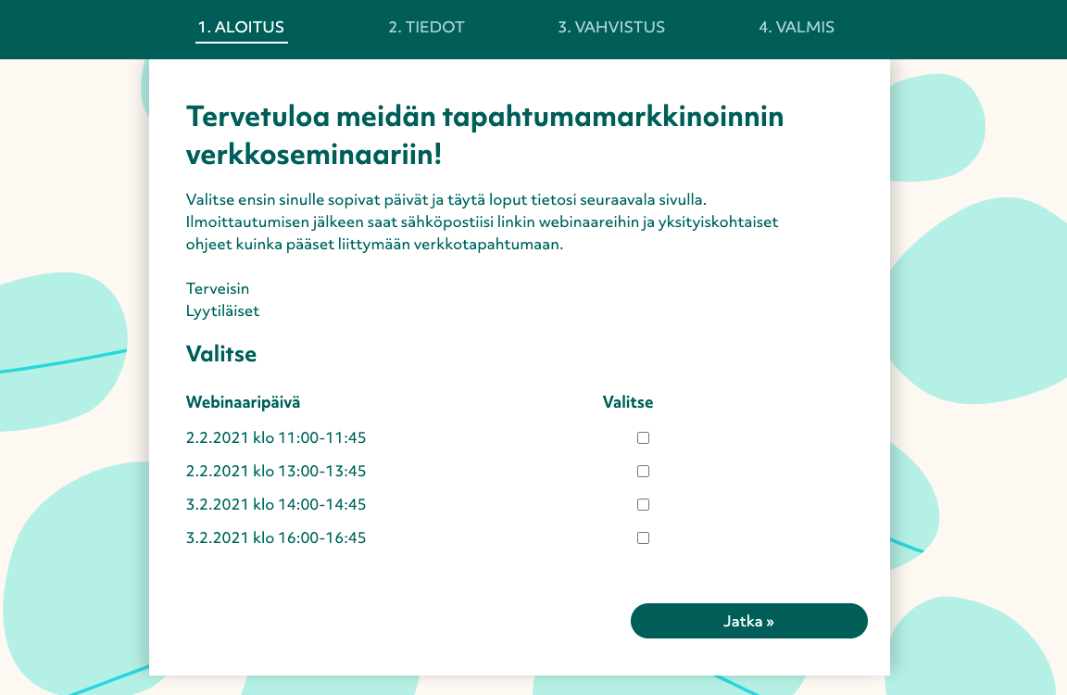Screen dimensions: 1067x695
Task: Select the 4. VALMIS step tab
Action: [x=797, y=28]
